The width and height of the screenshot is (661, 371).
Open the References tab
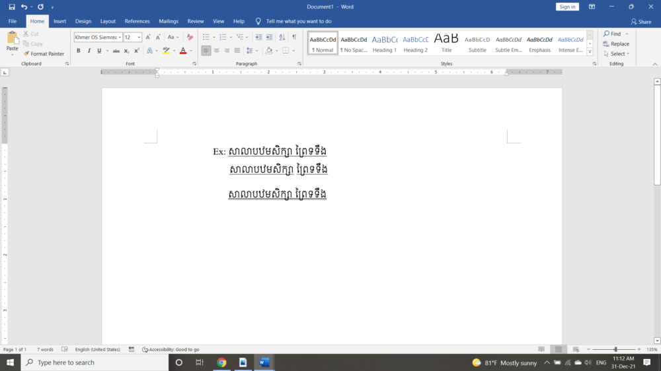tap(137, 21)
